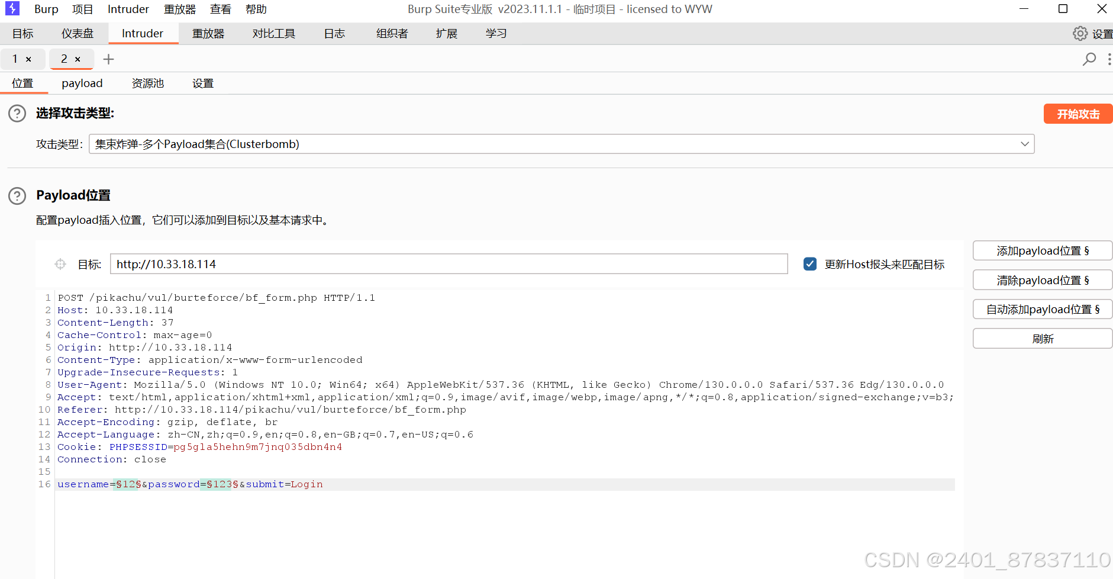Image resolution: width=1113 pixels, height=579 pixels.
Task: Switch to the 扩展 tab
Action: pos(446,34)
